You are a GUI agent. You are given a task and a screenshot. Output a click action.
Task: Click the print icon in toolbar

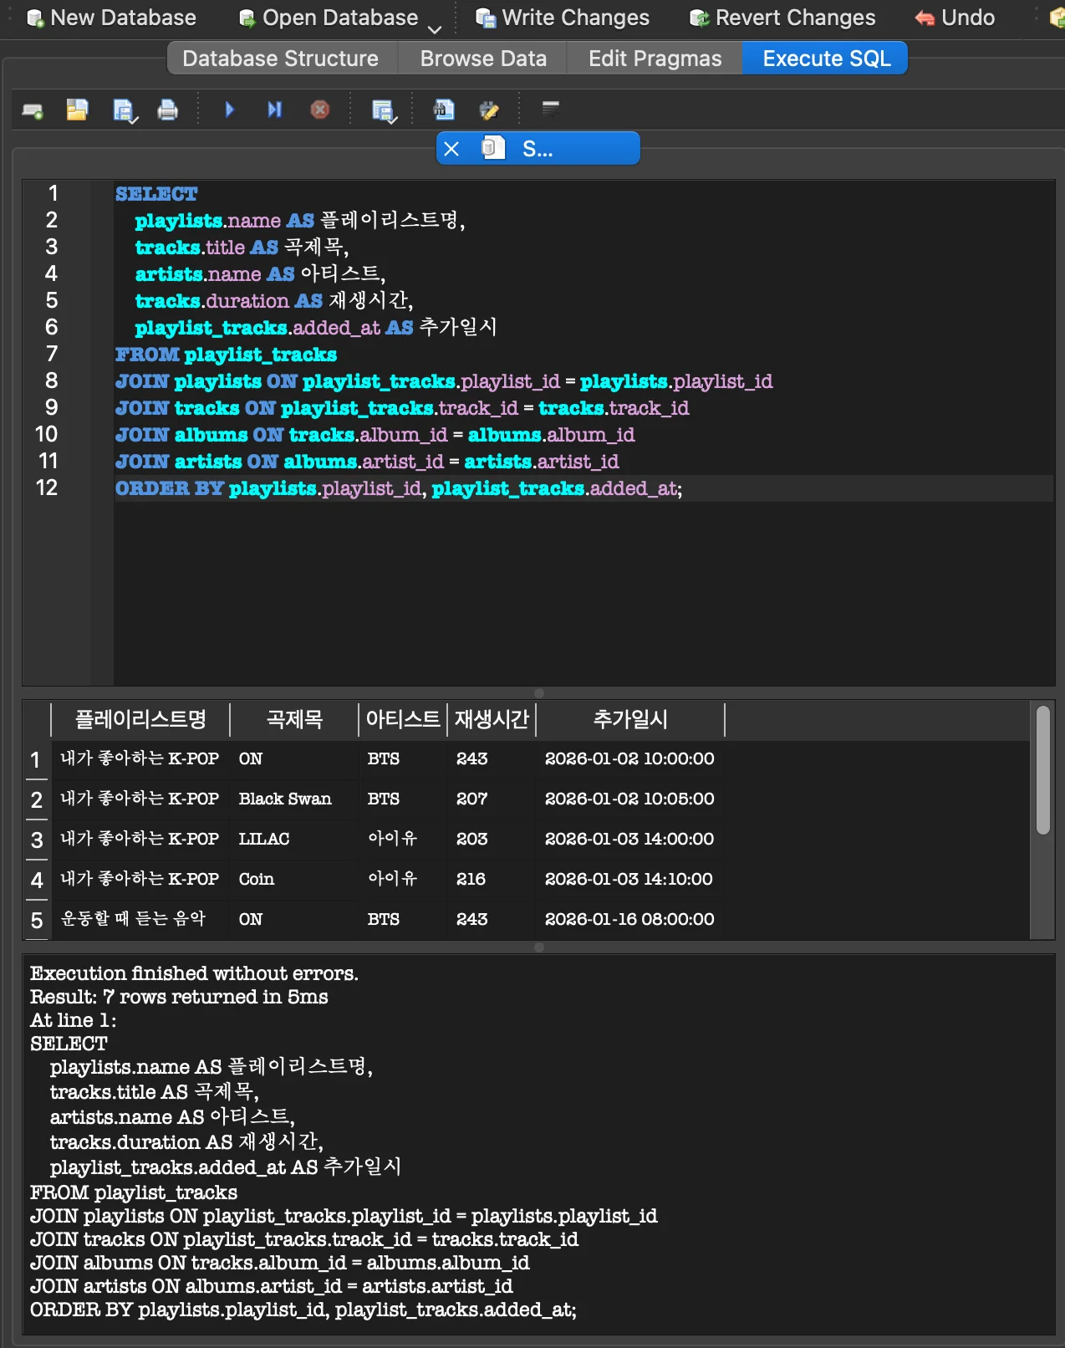168,110
